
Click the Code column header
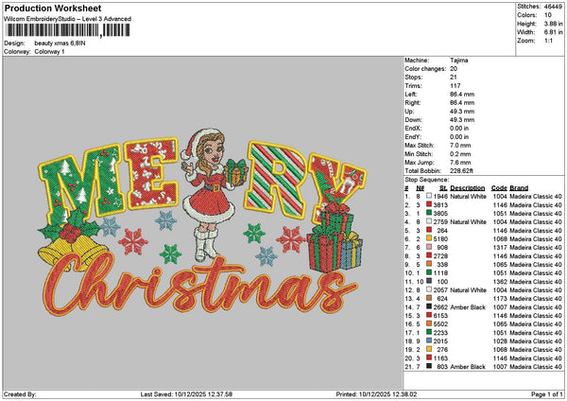click(x=499, y=188)
